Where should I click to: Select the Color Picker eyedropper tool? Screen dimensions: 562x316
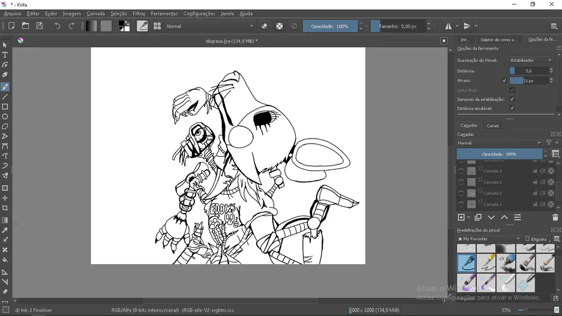click(5, 230)
